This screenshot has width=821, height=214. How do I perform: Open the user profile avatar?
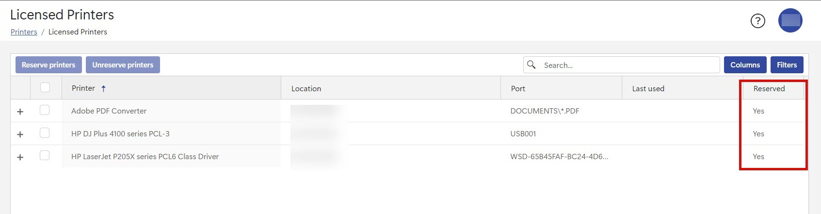point(790,20)
